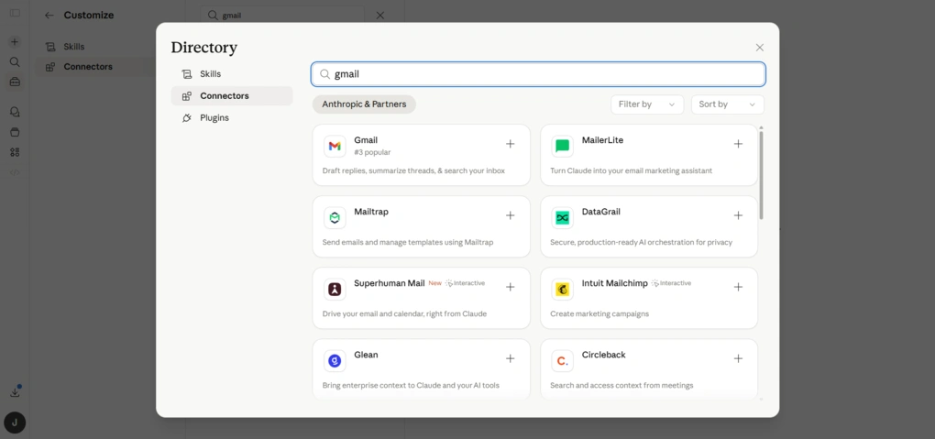935x439 pixels.
Task: Click the Glean logo icon
Action: 335,361
